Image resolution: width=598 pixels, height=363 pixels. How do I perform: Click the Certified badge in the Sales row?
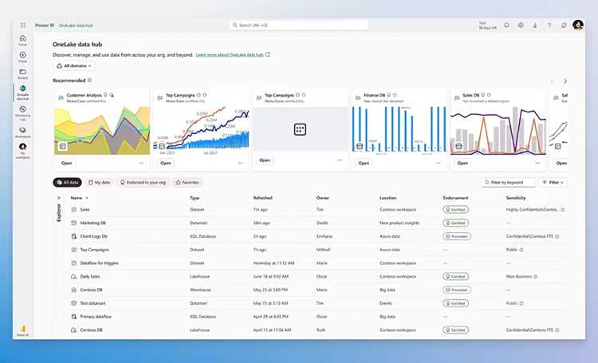(x=456, y=210)
